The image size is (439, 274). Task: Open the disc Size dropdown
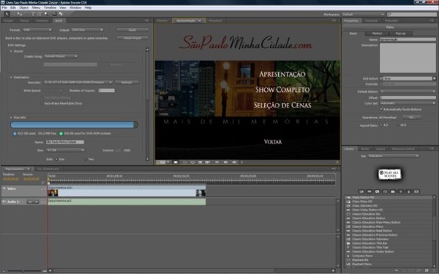coord(65,150)
